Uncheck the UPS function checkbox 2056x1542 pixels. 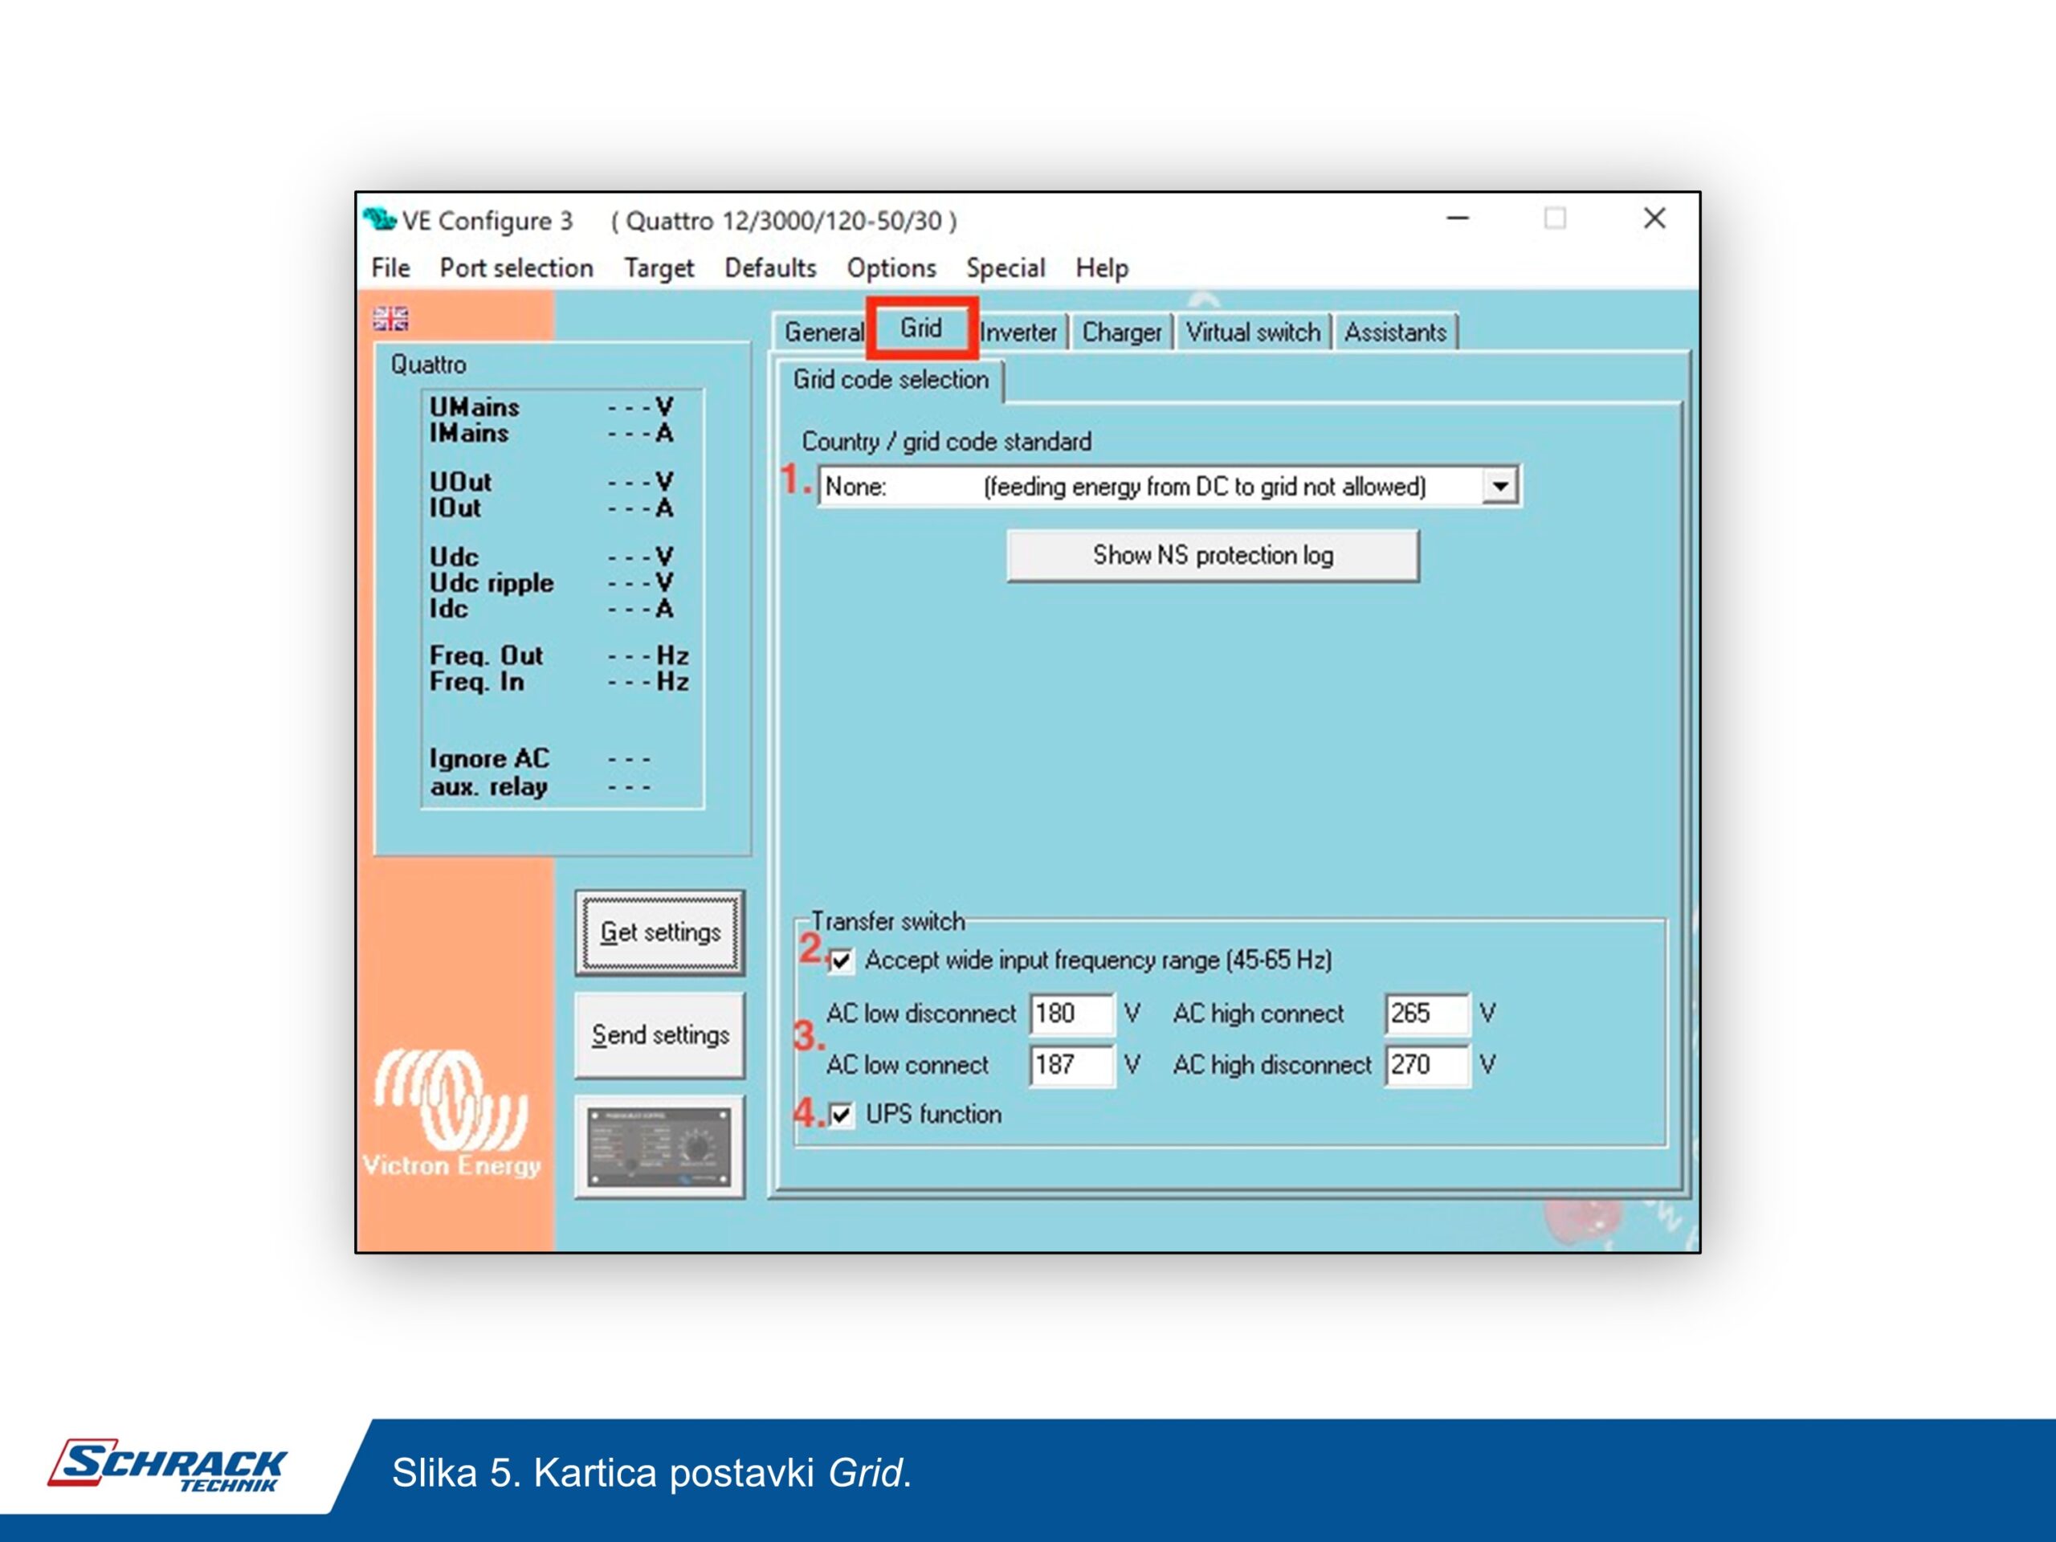click(841, 1115)
